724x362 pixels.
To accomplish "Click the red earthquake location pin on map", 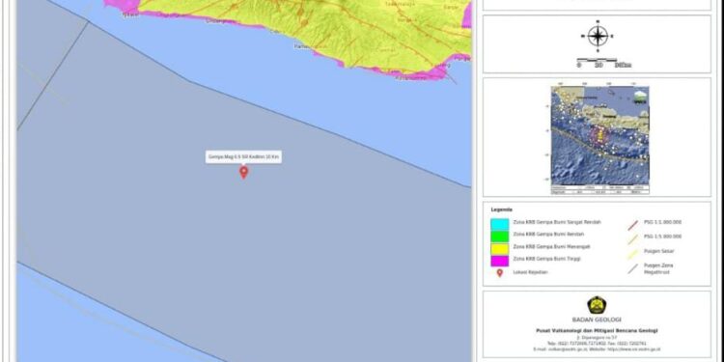I will click(244, 172).
